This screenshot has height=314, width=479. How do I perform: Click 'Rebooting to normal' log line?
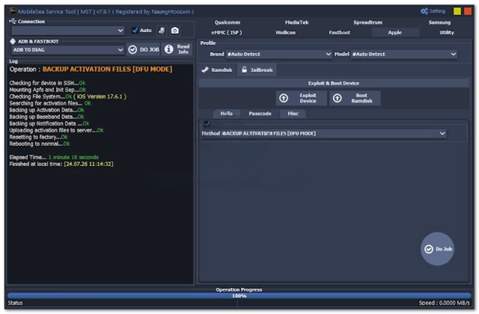pyautogui.click(x=40, y=144)
